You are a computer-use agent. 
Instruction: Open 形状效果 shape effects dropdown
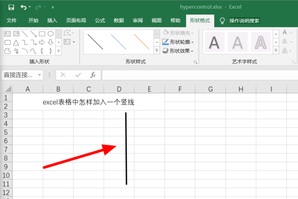178,51
